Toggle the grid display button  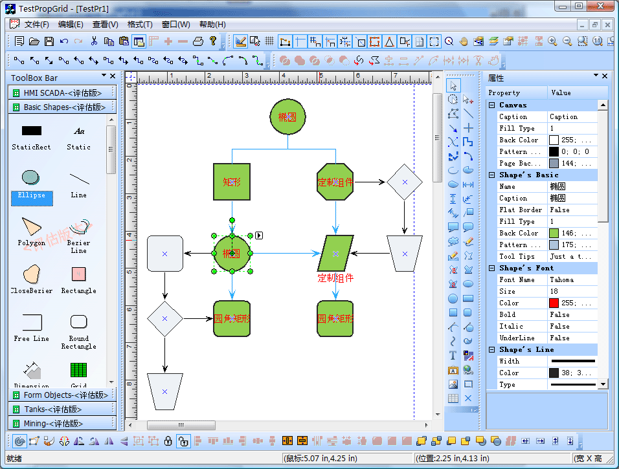pos(269,41)
